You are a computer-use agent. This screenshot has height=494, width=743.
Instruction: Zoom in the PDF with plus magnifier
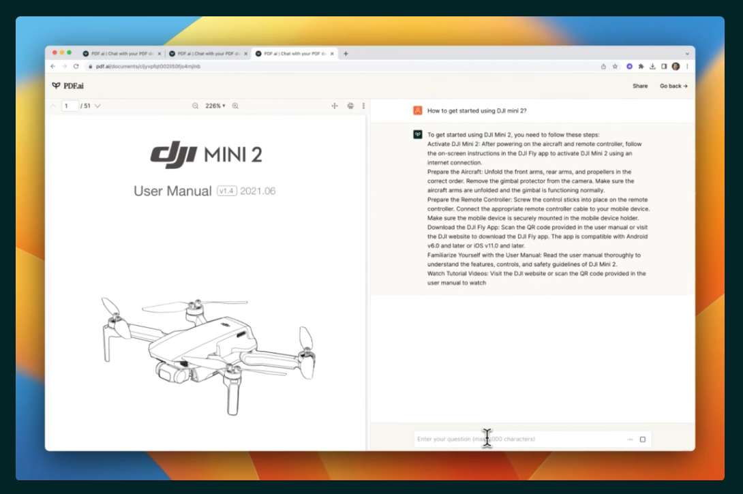coord(235,106)
